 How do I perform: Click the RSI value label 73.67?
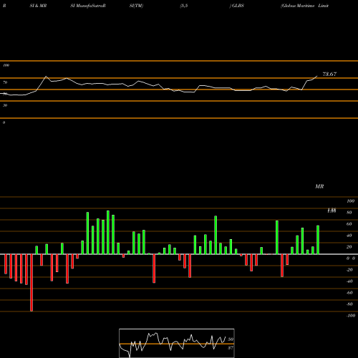click(329, 74)
